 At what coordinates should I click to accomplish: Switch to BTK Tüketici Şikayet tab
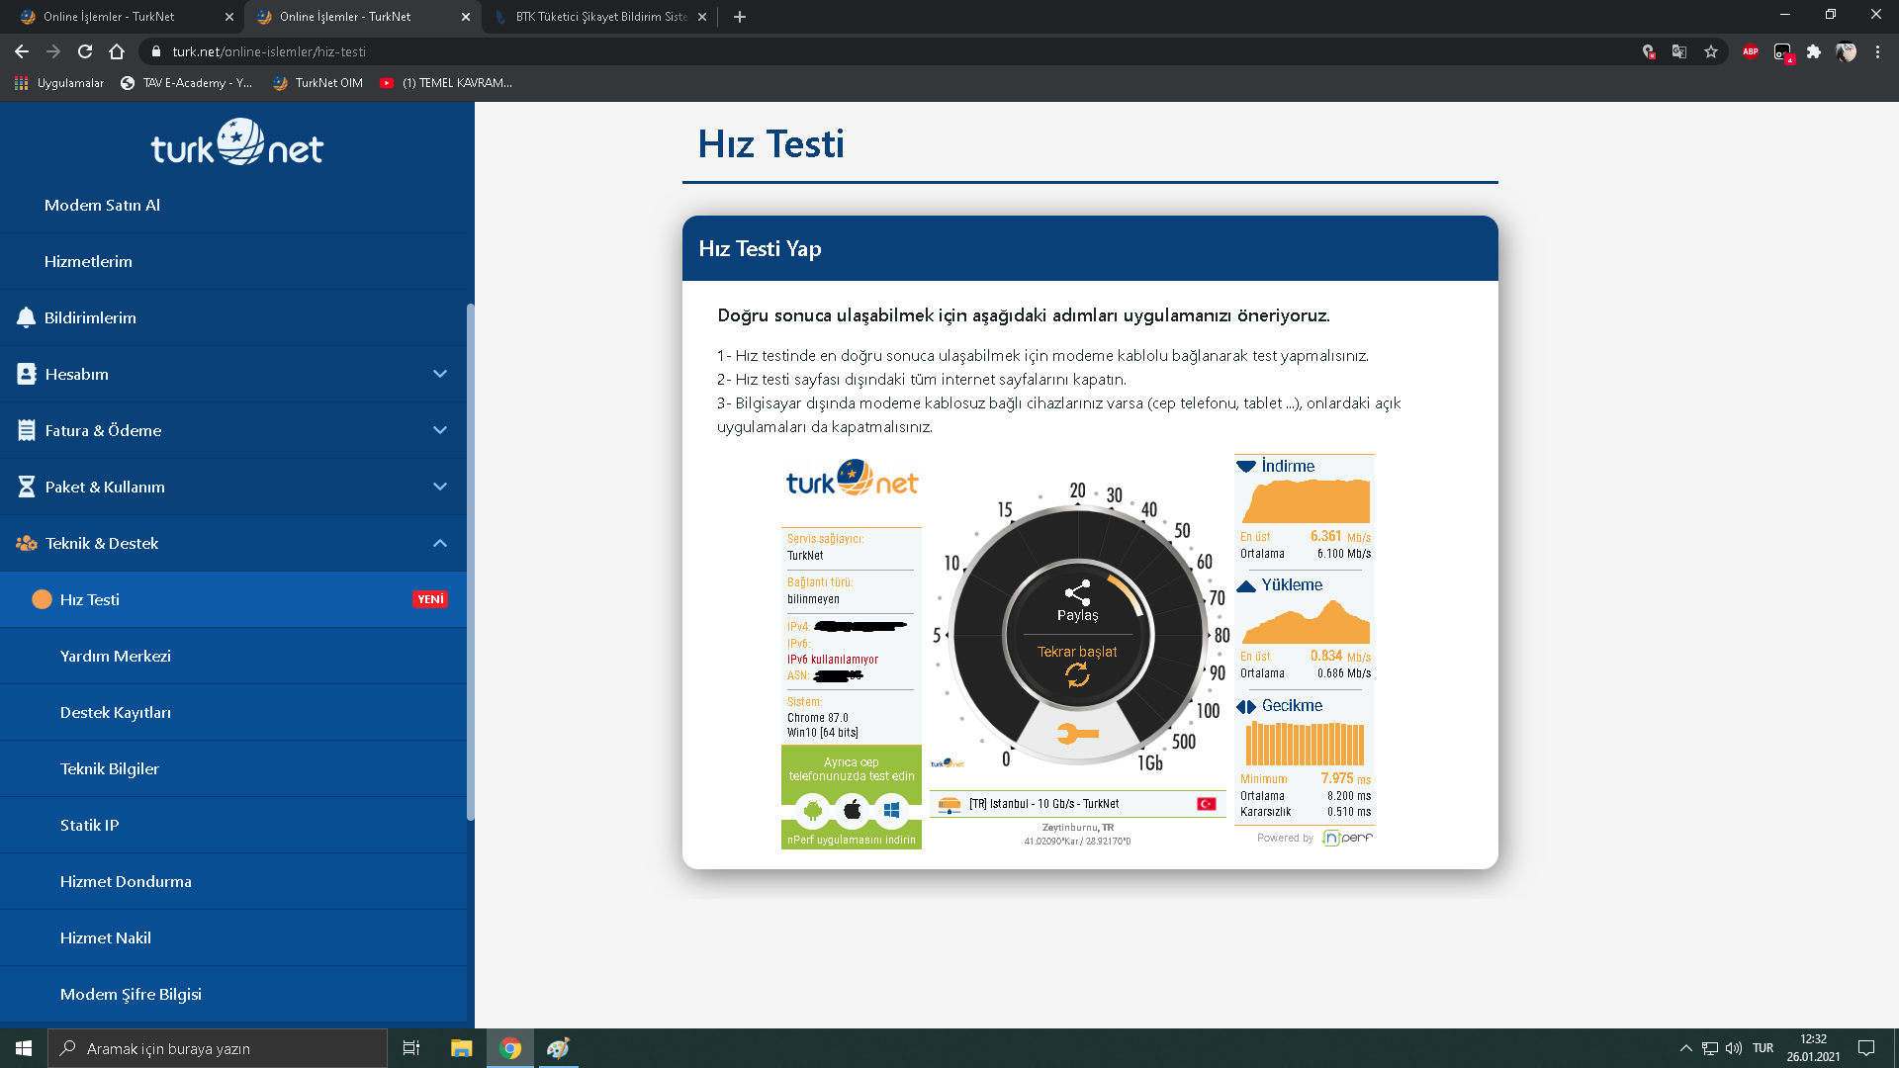coord(600,17)
